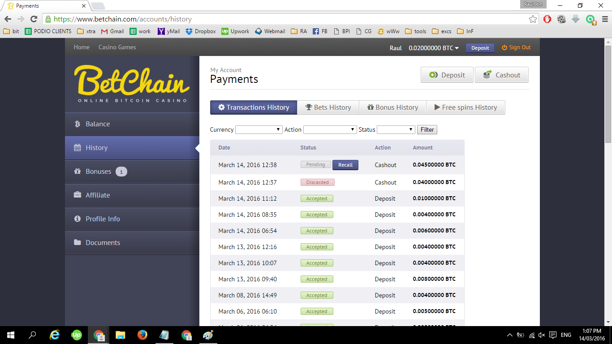Show hidden tray icons chevron
The image size is (612, 344).
(510, 335)
